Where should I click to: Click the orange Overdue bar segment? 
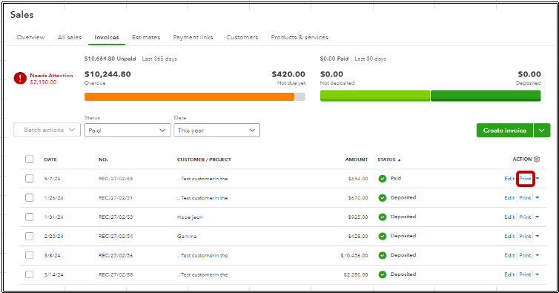click(189, 96)
